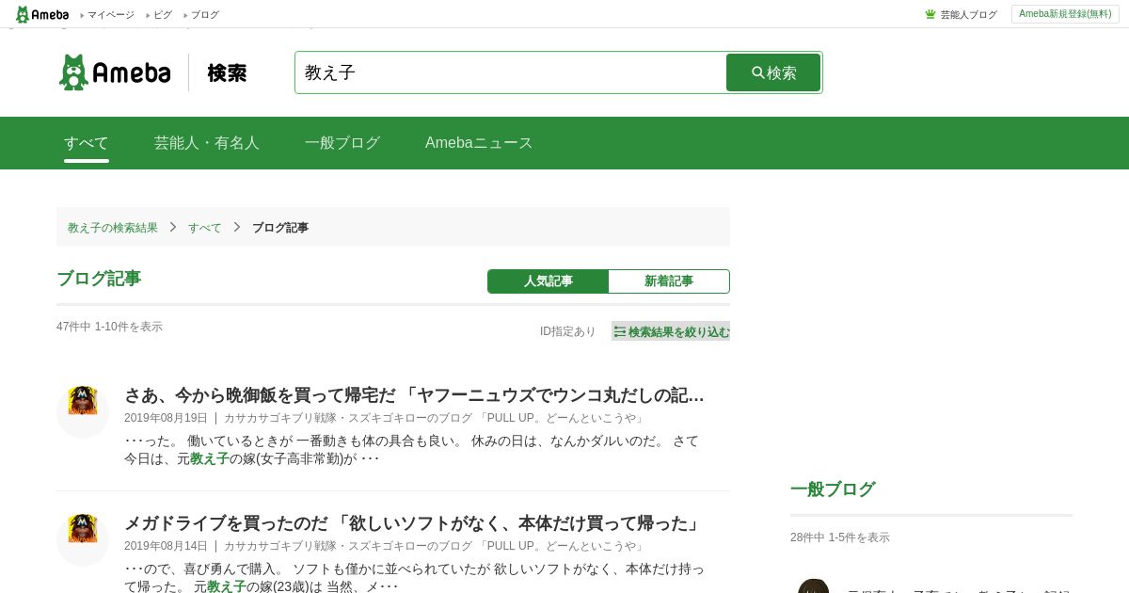This screenshot has height=593, width=1129.
Task: Click the small Ameba logo in top bar
Action: (x=42, y=14)
